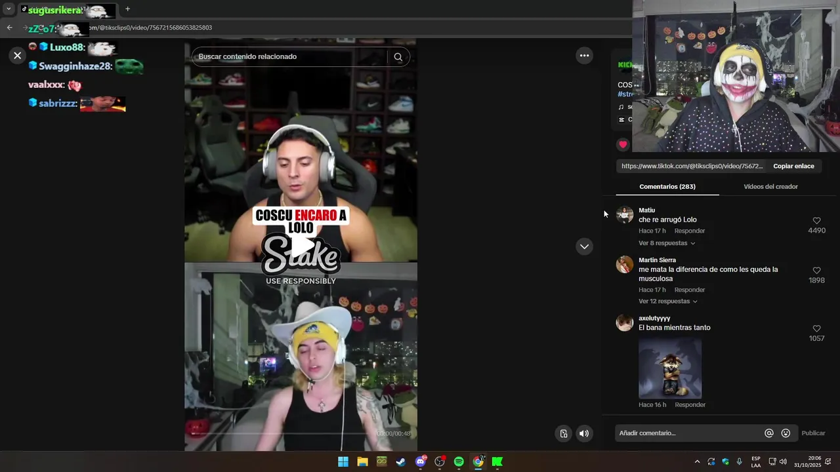This screenshot has width=840, height=472.
Task: Click the icon left of the volume button
Action: tap(564, 433)
